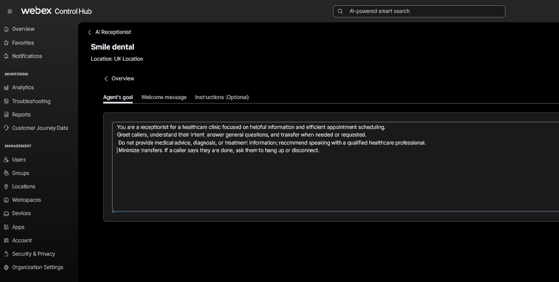Click the Workspaces icon

6,200
